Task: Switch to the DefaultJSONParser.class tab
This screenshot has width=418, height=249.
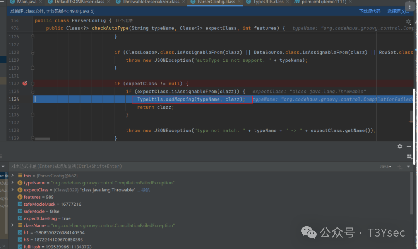Action: [x=79, y=2]
